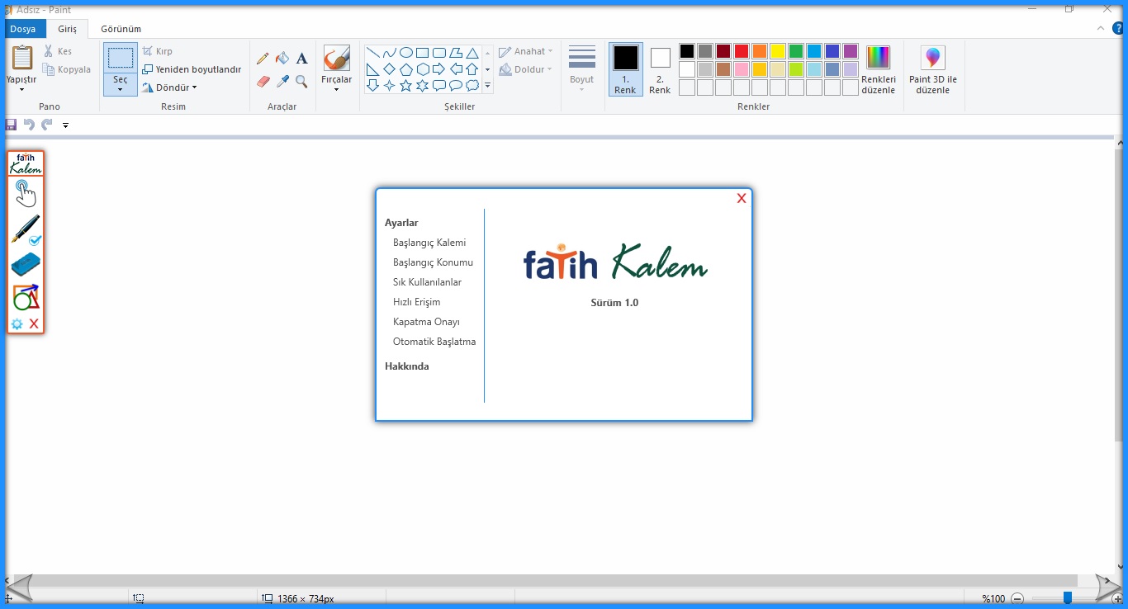Open the Fatih Kalem shapes tool
Screen dimensions: 1128x609
[26, 297]
